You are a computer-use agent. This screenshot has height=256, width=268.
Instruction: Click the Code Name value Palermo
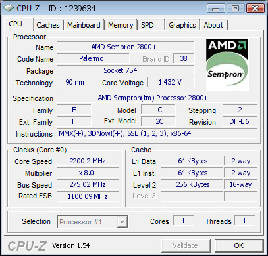(x=93, y=58)
